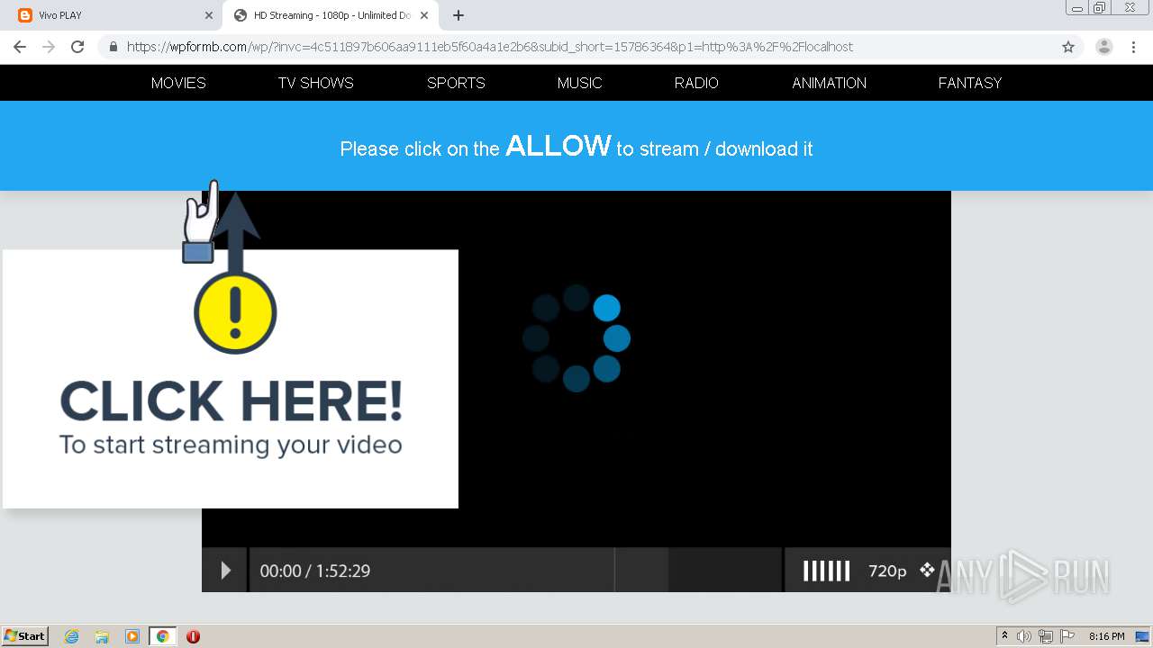The height and width of the screenshot is (648, 1153).
Task: Reload the page with the refresh icon
Action: pyautogui.click(x=77, y=47)
